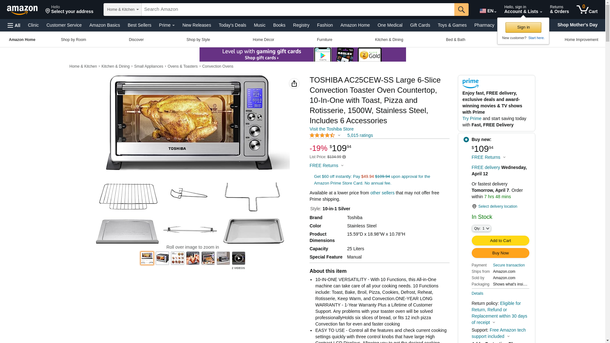
Task: Expand FREE Returns under the price
Action: click(327, 165)
